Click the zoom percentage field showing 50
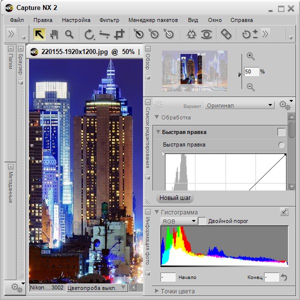 tap(251, 71)
